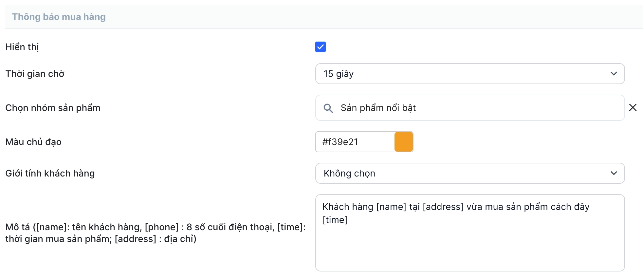Click the Thời gian chờ label

click(x=35, y=74)
